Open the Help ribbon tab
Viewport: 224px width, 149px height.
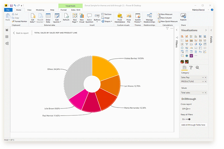52,10
